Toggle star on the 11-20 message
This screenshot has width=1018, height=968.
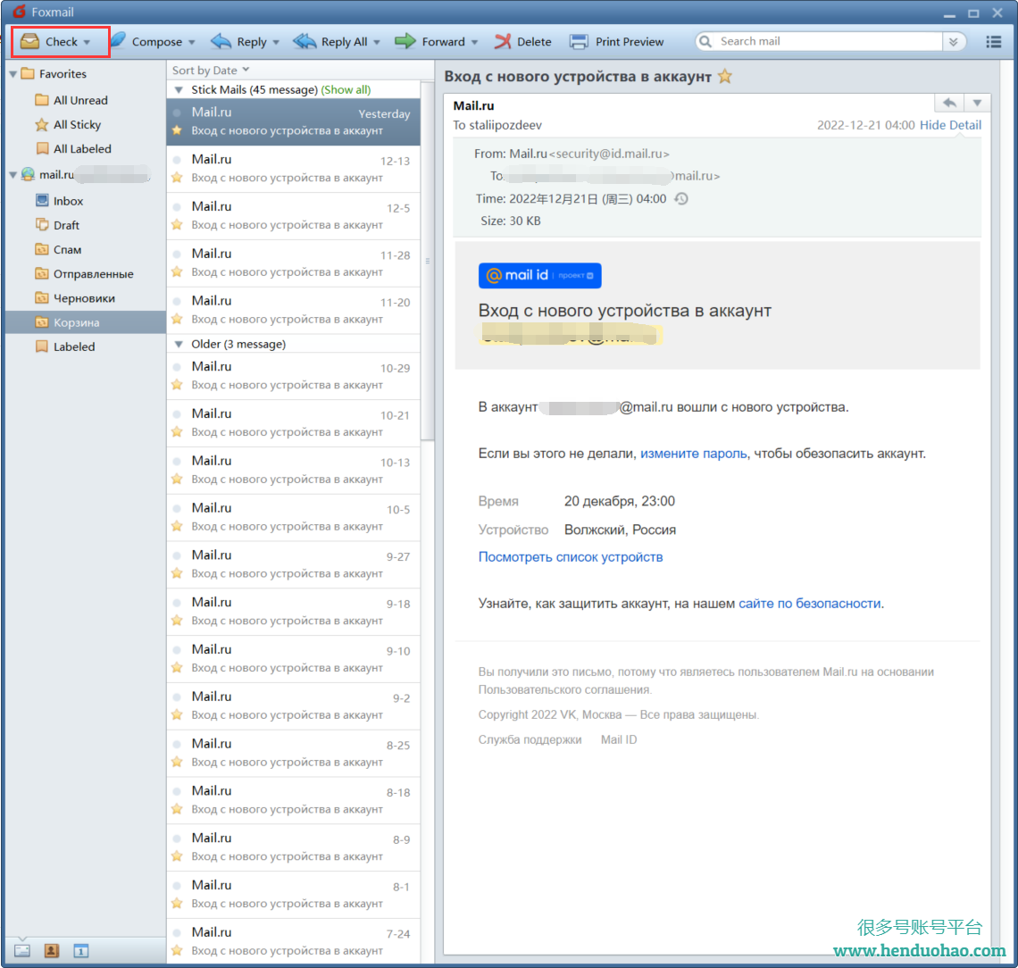click(x=177, y=319)
